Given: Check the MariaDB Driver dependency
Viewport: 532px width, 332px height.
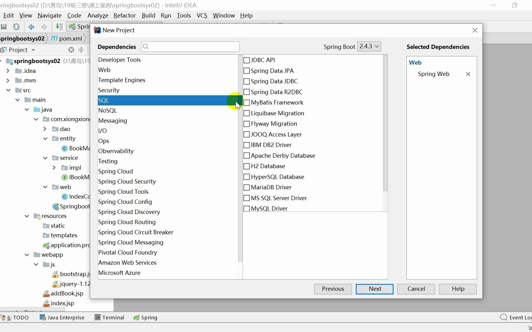Looking at the screenshot, I should coord(246,188).
